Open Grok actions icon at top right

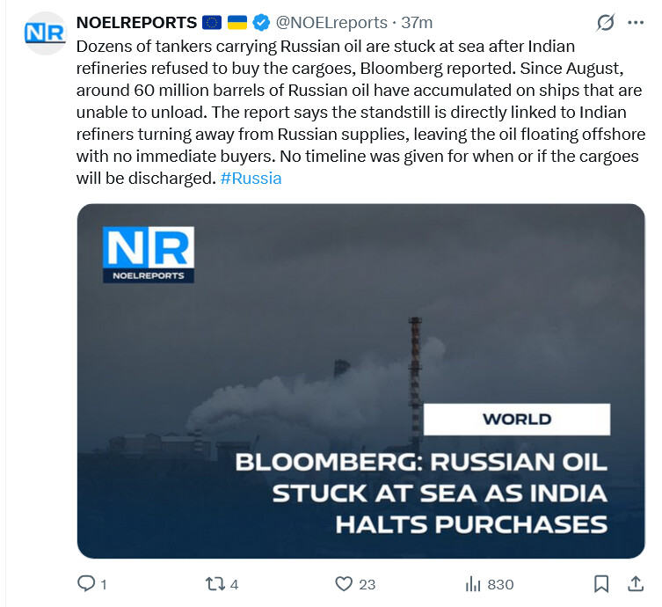(x=605, y=22)
